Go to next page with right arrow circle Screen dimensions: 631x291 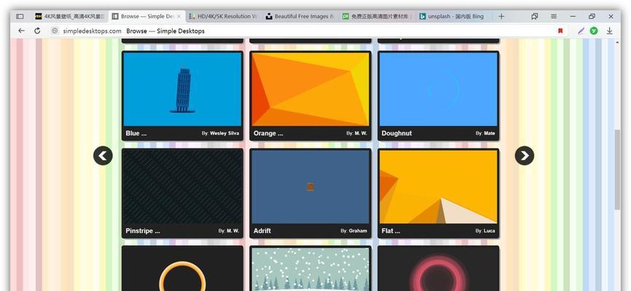(x=525, y=156)
